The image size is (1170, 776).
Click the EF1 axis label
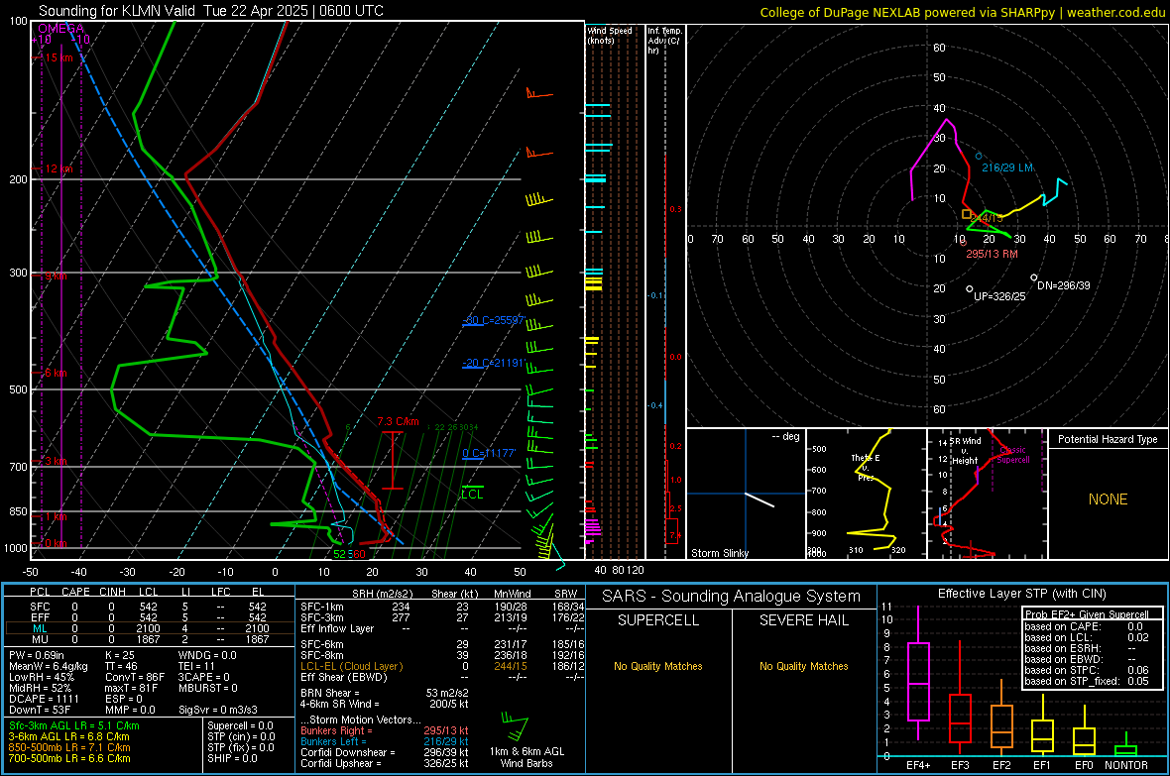1042,765
